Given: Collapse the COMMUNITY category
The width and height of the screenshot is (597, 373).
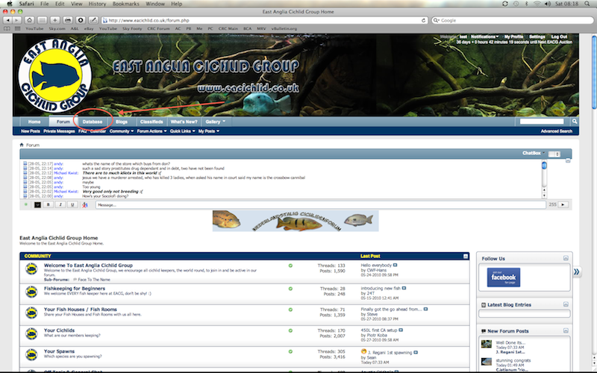Looking at the screenshot, I should (465, 256).
